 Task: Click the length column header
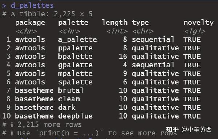tap(114, 22)
